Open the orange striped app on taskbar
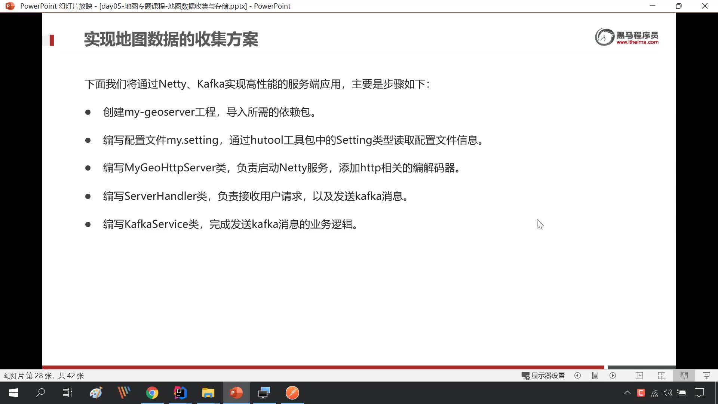Screen dimensions: 718x404 [x=124, y=393]
